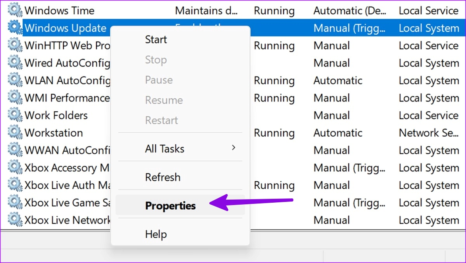This screenshot has height=263, width=466.
Task: Click Wired AutoConfig's Manual startup type
Action: (x=332, y=63)
